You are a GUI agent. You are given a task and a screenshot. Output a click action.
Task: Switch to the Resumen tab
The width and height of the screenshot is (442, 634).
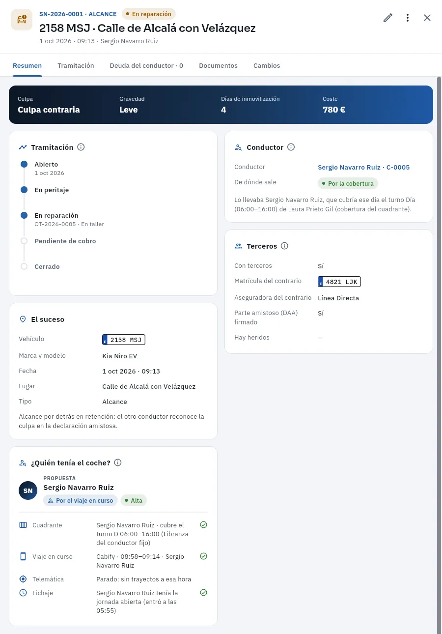coord(28,65)
